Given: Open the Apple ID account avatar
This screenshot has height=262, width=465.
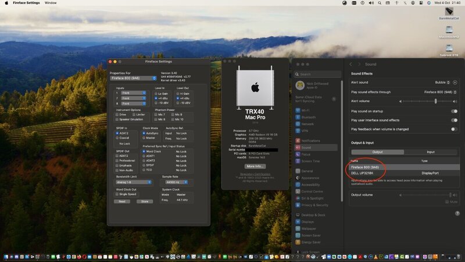Looking at the screenshot, I should (x=300, y=85).
